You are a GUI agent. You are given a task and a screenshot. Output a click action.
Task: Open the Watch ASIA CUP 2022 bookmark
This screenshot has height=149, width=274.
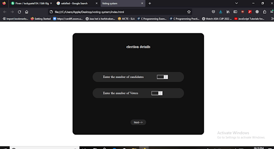(x=217, y=19)
